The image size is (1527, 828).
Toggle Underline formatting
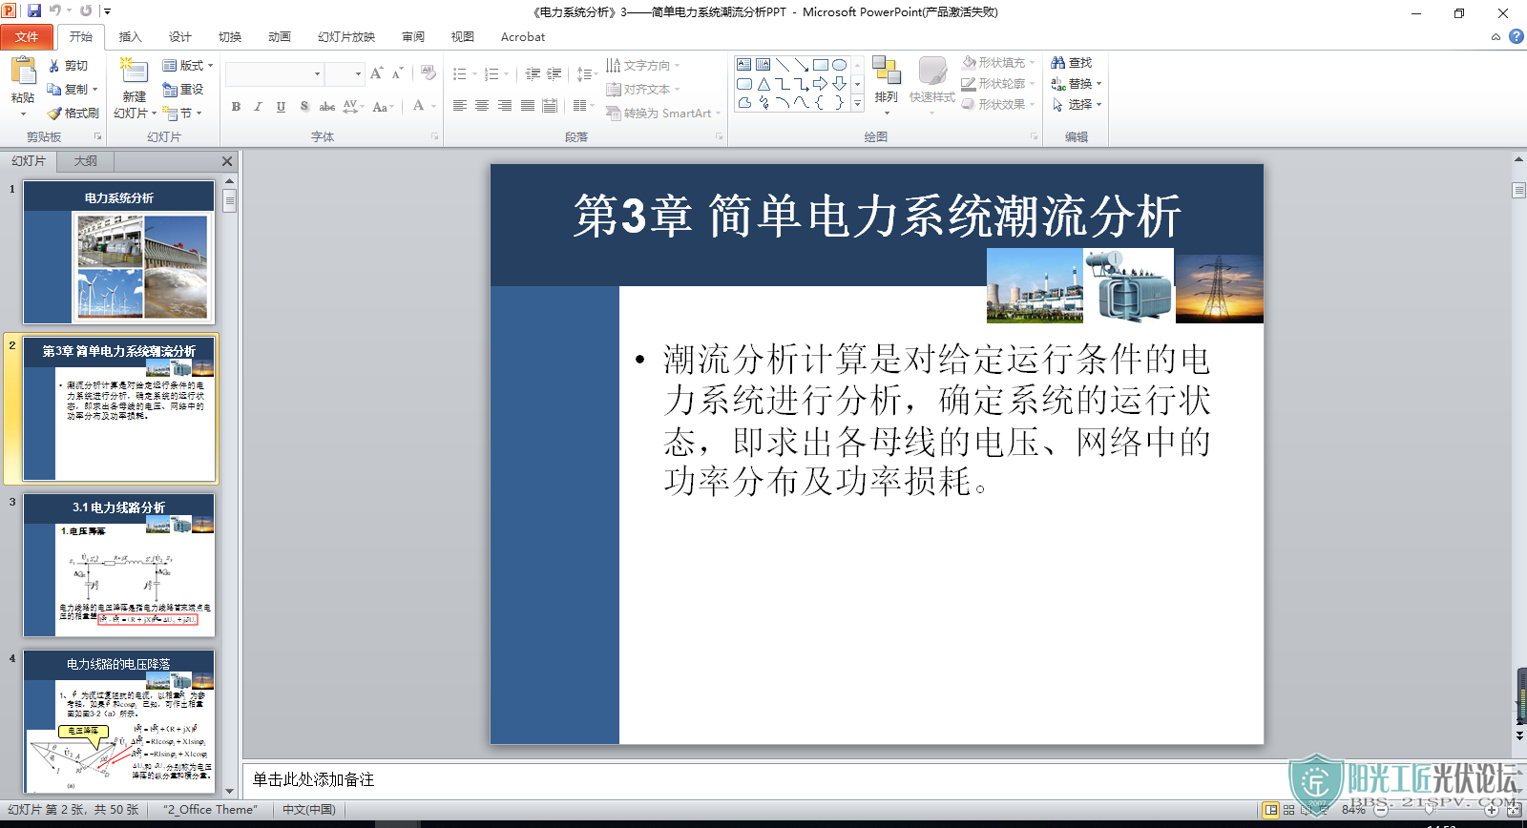click(x=281, y=106)
